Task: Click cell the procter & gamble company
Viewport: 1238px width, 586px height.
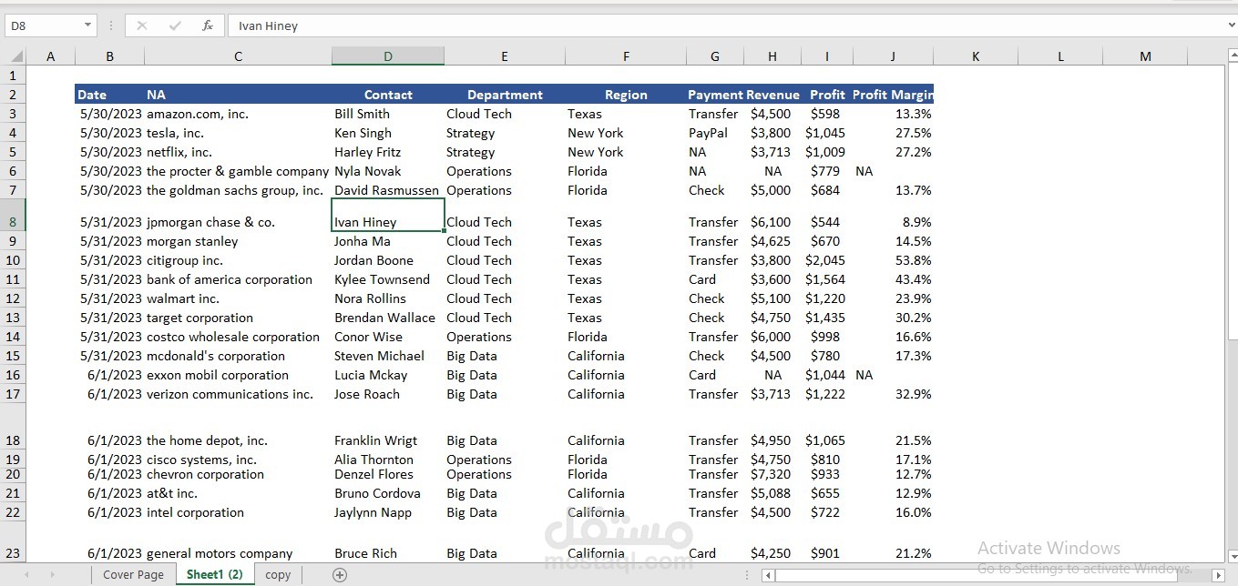Action: [x=238, y=171]
